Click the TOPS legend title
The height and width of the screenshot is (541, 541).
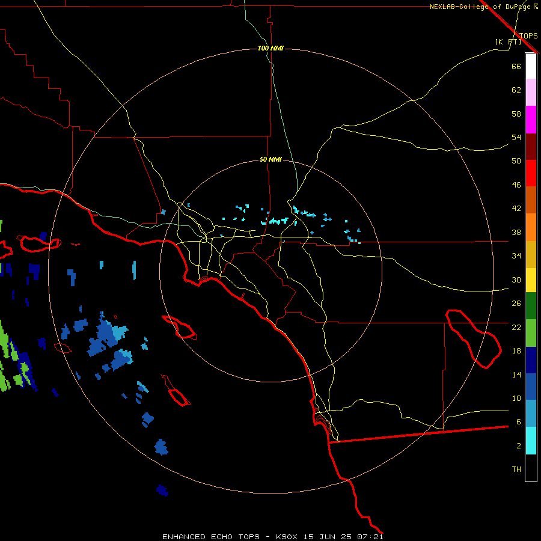pyautogui.click(x=528, y=35)
